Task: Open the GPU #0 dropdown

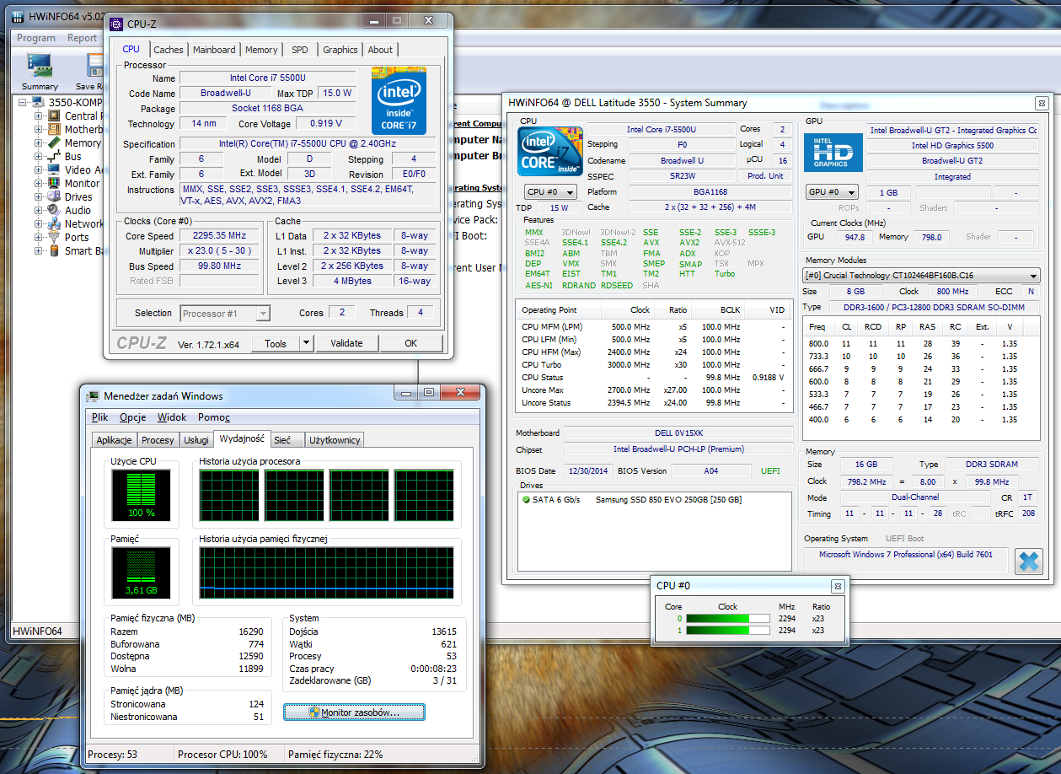Action: 833,192
